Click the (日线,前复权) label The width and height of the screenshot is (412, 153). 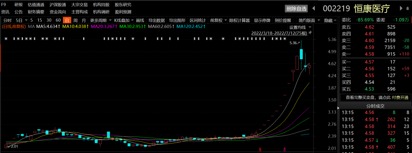click(x=14, y=27)
